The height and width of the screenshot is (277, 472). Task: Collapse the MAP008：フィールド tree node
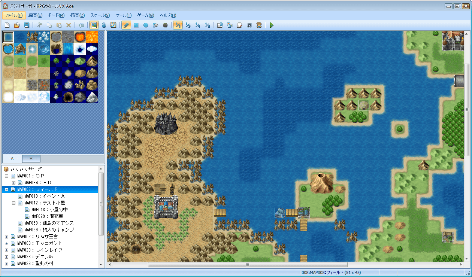click(6, 189)
